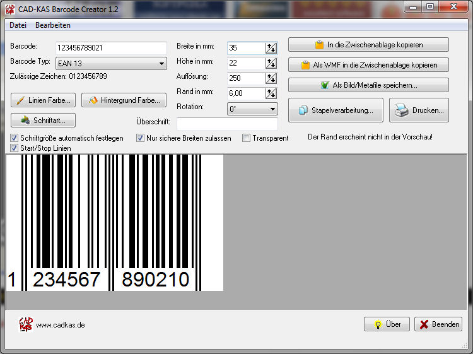Click In die Zwischenablage kopieren button
This screenshot has height=354, width=473.
click(x=368, y=45)
